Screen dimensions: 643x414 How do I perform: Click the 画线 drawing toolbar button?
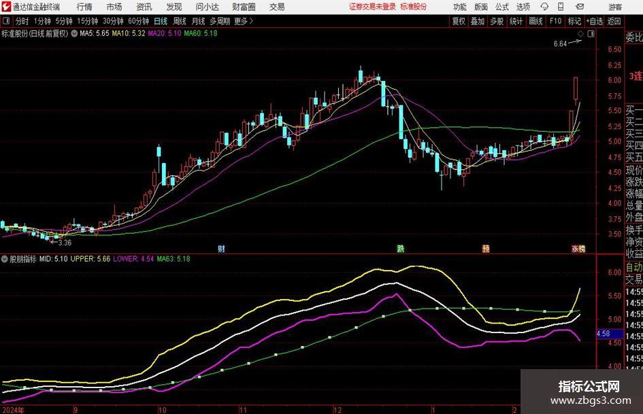(535, 21)
